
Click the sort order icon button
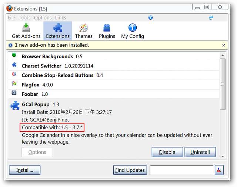219,170
